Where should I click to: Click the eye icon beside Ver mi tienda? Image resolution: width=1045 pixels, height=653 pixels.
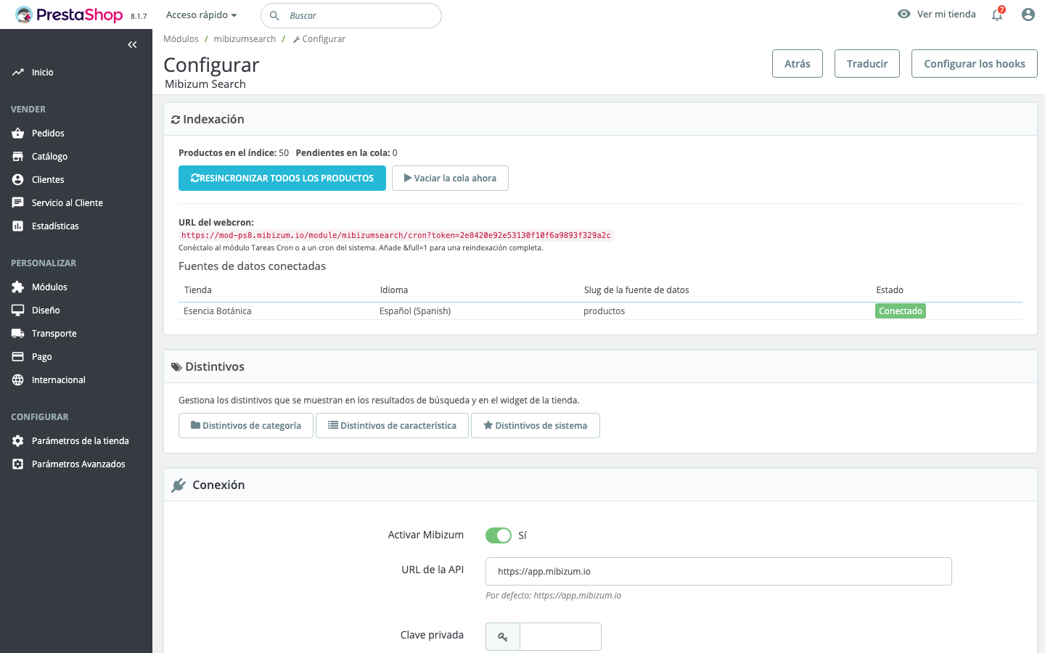[903, 14]
